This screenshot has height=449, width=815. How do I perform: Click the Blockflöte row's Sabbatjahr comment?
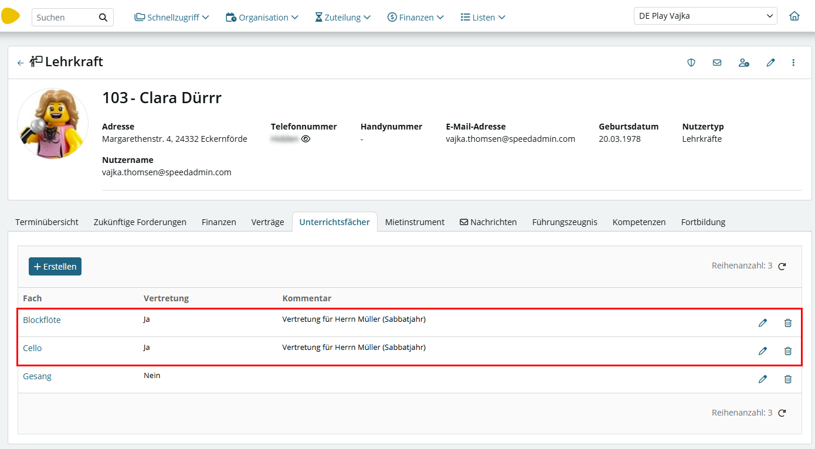click(354, 319)
